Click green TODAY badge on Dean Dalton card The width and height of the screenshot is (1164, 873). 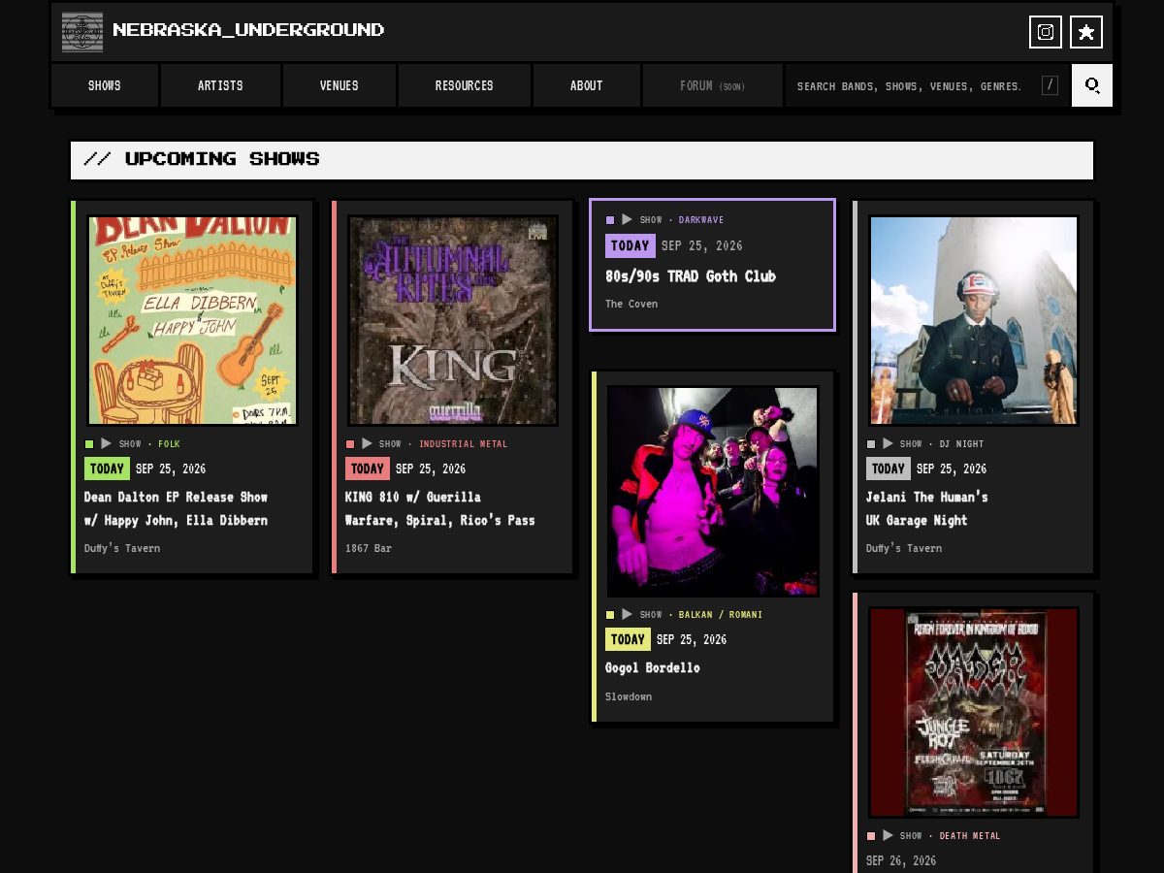(x=107, y=469)
